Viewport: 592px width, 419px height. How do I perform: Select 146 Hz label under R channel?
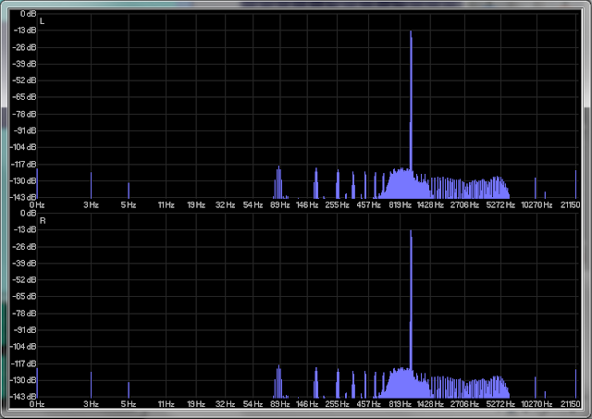(x=307, y=404)
